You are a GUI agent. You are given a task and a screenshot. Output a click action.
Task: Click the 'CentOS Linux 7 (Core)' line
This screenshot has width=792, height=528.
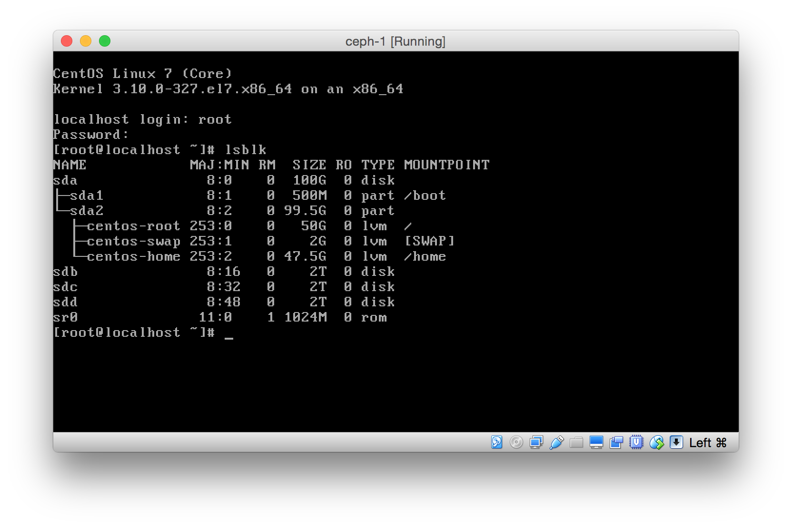143,74
